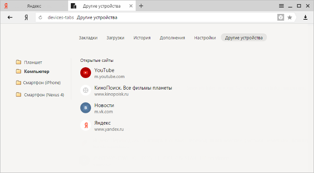Screen dimensions: 314x173
Task: Click the blue VK site icon
Action: 86,108
